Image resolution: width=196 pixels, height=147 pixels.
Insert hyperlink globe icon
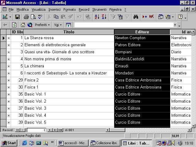[x=88, y=17]
